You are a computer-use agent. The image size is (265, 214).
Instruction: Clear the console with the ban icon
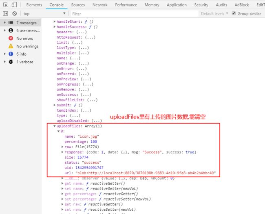coord(15,13)
